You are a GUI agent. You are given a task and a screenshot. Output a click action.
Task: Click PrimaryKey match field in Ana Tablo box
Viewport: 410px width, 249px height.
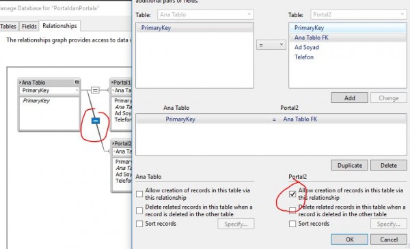[49, 91]
